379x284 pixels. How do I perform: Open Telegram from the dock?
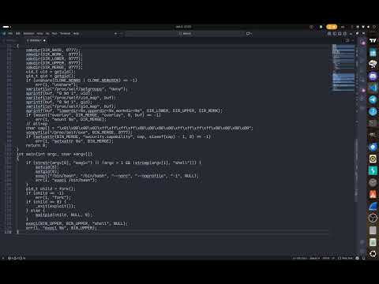pyautogui.click(x=373, y=99)
